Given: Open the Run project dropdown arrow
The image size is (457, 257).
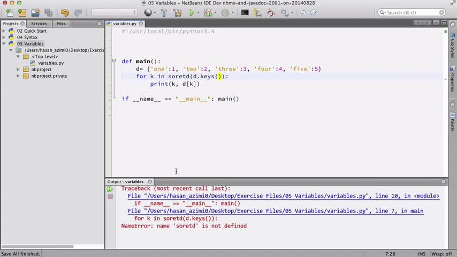Looking at the screenshot, I should click(198, 12).
